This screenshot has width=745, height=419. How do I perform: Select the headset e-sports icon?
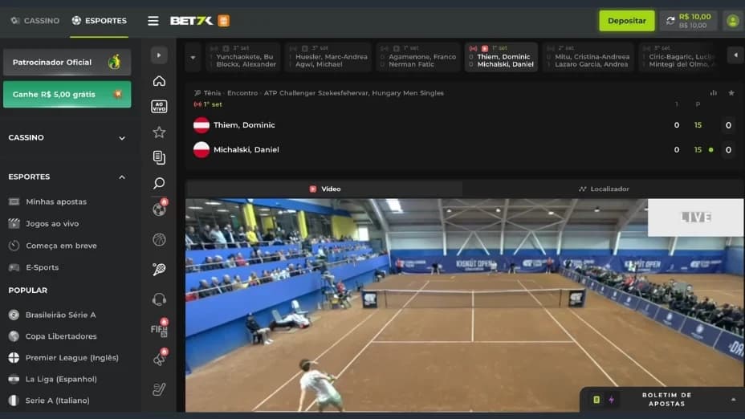point(159,299)
